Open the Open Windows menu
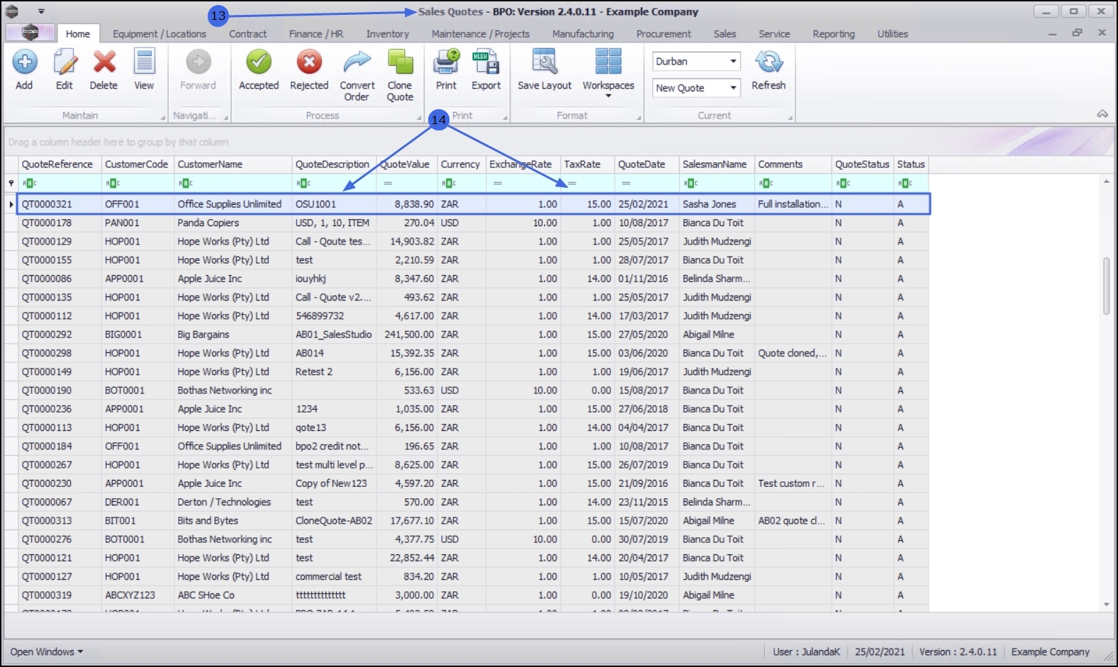The image size is (1118, 667). point(46,651)
